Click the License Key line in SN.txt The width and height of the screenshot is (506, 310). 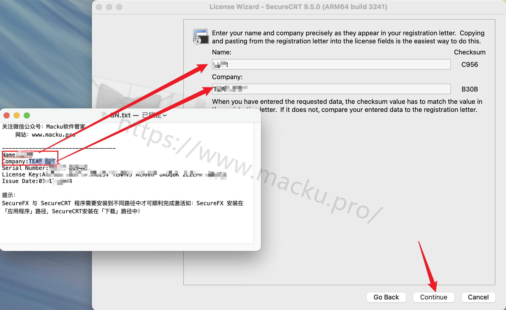point(114,174)
